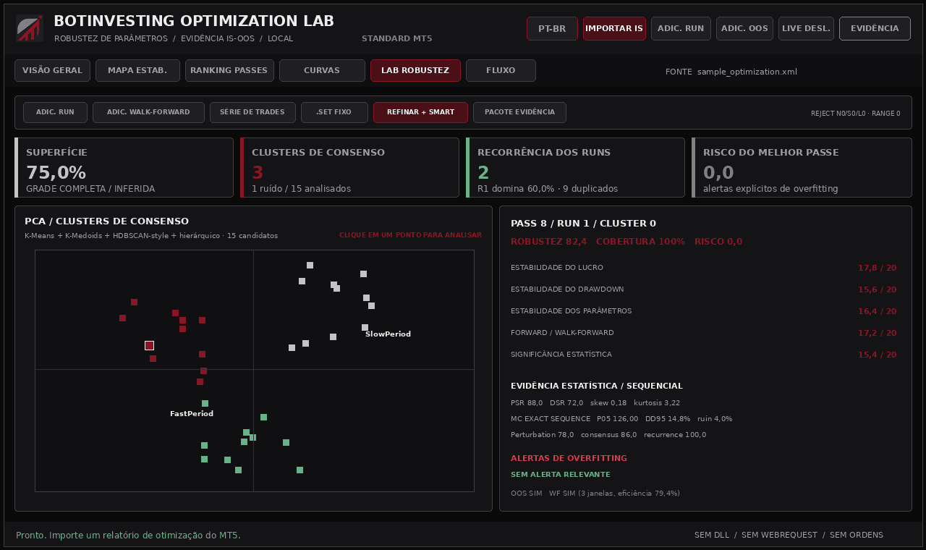The image size is (926, 550).
Task: Click the Perturbation 78,0 line
Action: (608, 435)
